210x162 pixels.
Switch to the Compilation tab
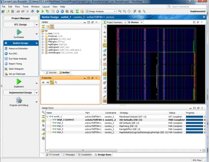[85, 155]
